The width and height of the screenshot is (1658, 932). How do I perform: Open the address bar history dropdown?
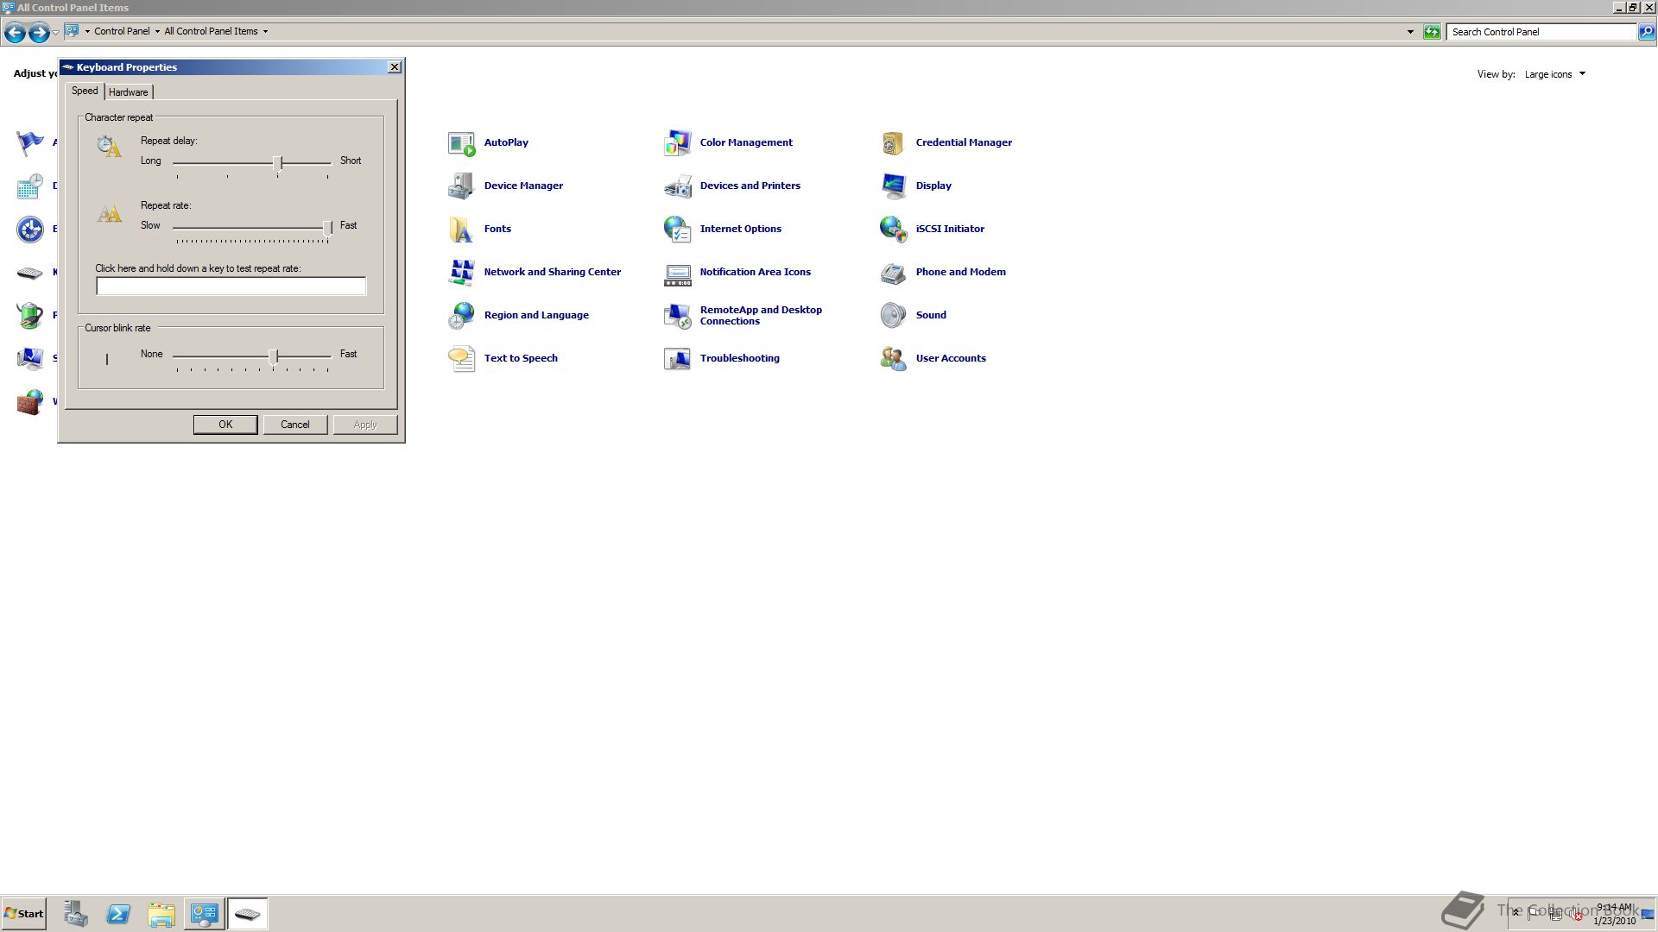(x=1410, y=32)
